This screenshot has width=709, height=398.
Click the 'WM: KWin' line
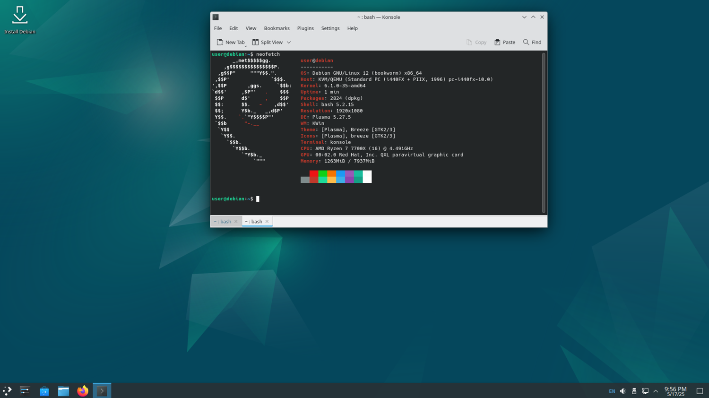(x=312, y=123)
